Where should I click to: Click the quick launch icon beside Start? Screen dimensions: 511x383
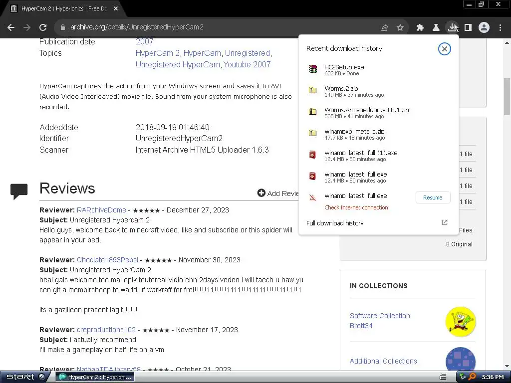[42, 377]
